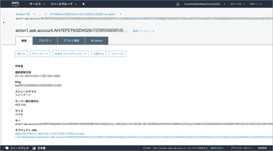Click the pin shortcut icon in navbar
The image size is (273, 151).
[84, 4]
